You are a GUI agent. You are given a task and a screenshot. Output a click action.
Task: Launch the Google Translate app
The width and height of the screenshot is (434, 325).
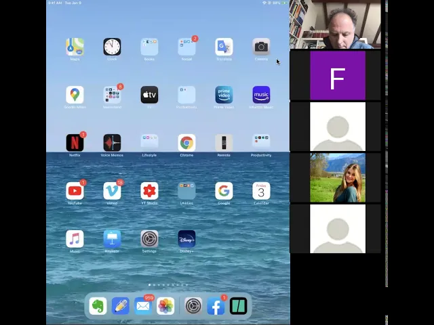pyautogui.click(x=224, y=47)
